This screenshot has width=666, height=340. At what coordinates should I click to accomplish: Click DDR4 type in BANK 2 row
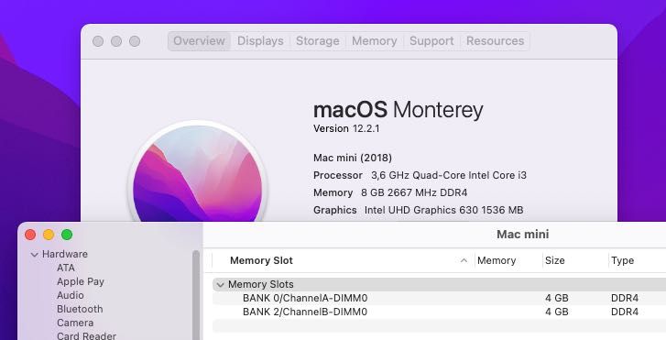(x=625, y=312)
